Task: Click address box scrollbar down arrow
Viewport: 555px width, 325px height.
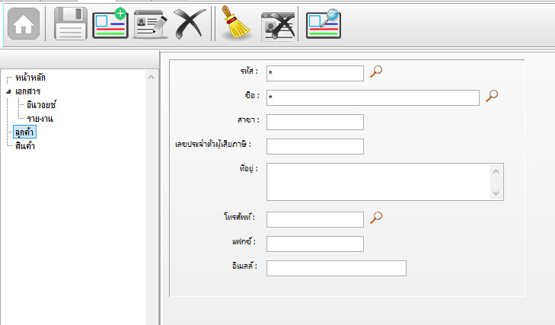Action: [x=496, y=193]
